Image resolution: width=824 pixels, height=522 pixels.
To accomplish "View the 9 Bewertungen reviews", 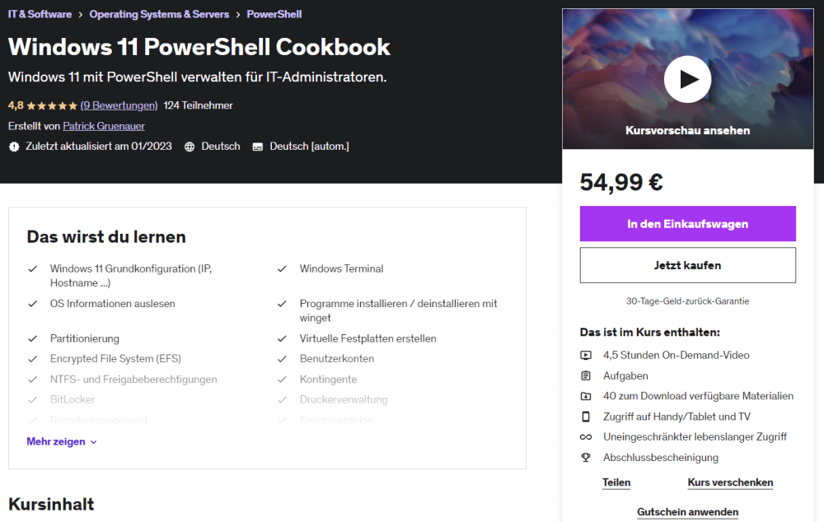I will (119, 105).
